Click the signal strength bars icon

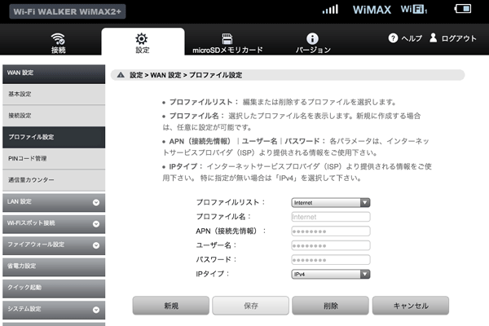(x=330, y=10)
